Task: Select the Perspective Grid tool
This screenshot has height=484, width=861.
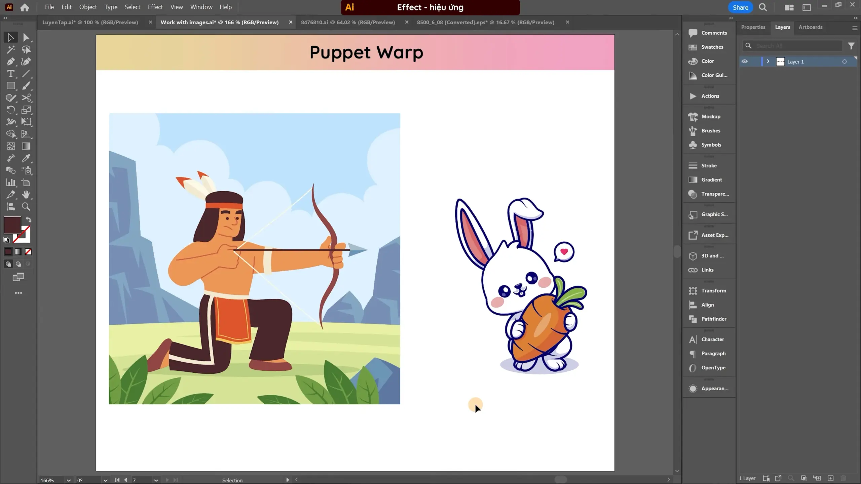Action: click(x=26, y=134)
